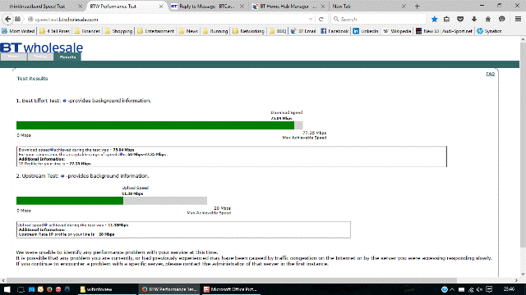Close the BTW Performance Test tab

pyautogui.click(x=161, y=7)
